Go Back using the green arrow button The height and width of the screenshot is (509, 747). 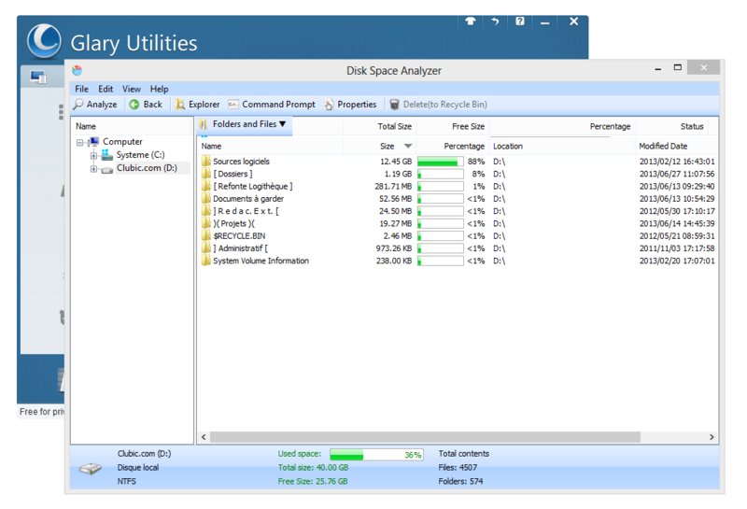point(146,105)
